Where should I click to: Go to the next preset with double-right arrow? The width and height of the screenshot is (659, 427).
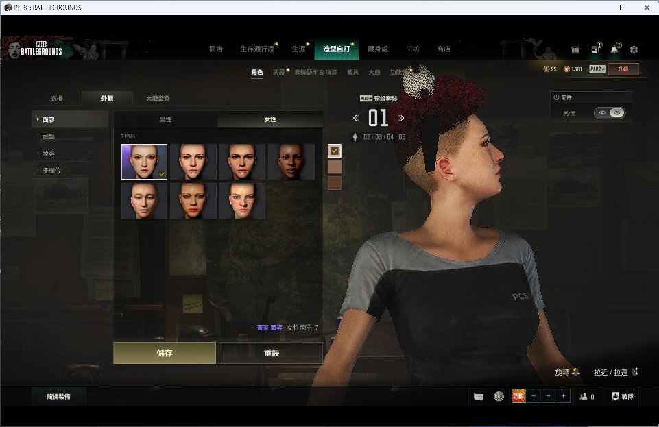point(401,118)
